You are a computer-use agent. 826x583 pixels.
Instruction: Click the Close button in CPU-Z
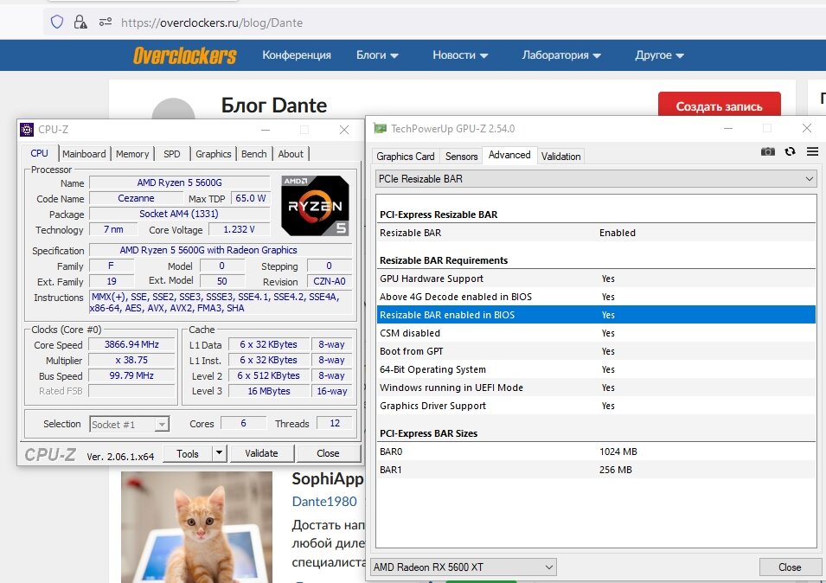(328, 453)
